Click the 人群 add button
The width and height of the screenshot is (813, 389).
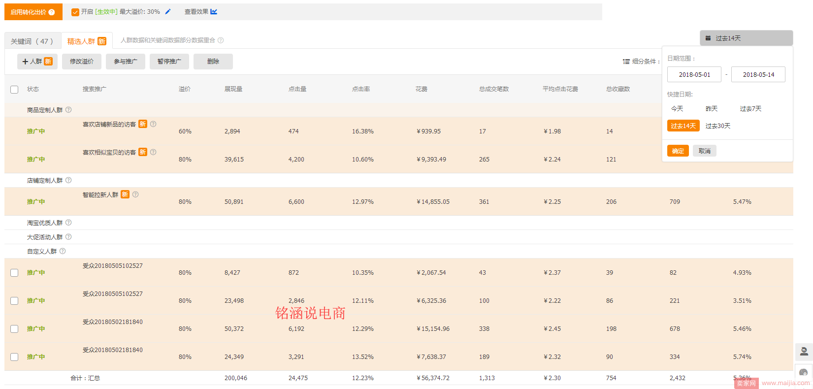point(37,62)
